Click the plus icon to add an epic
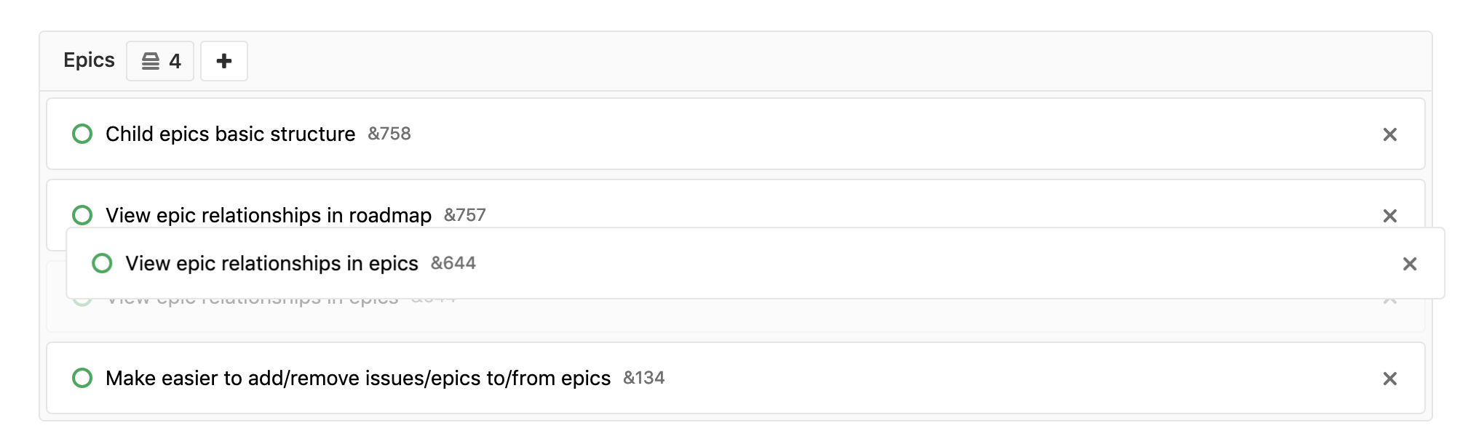This screenshot has height=436, width=1468. [x=224, y=60]
